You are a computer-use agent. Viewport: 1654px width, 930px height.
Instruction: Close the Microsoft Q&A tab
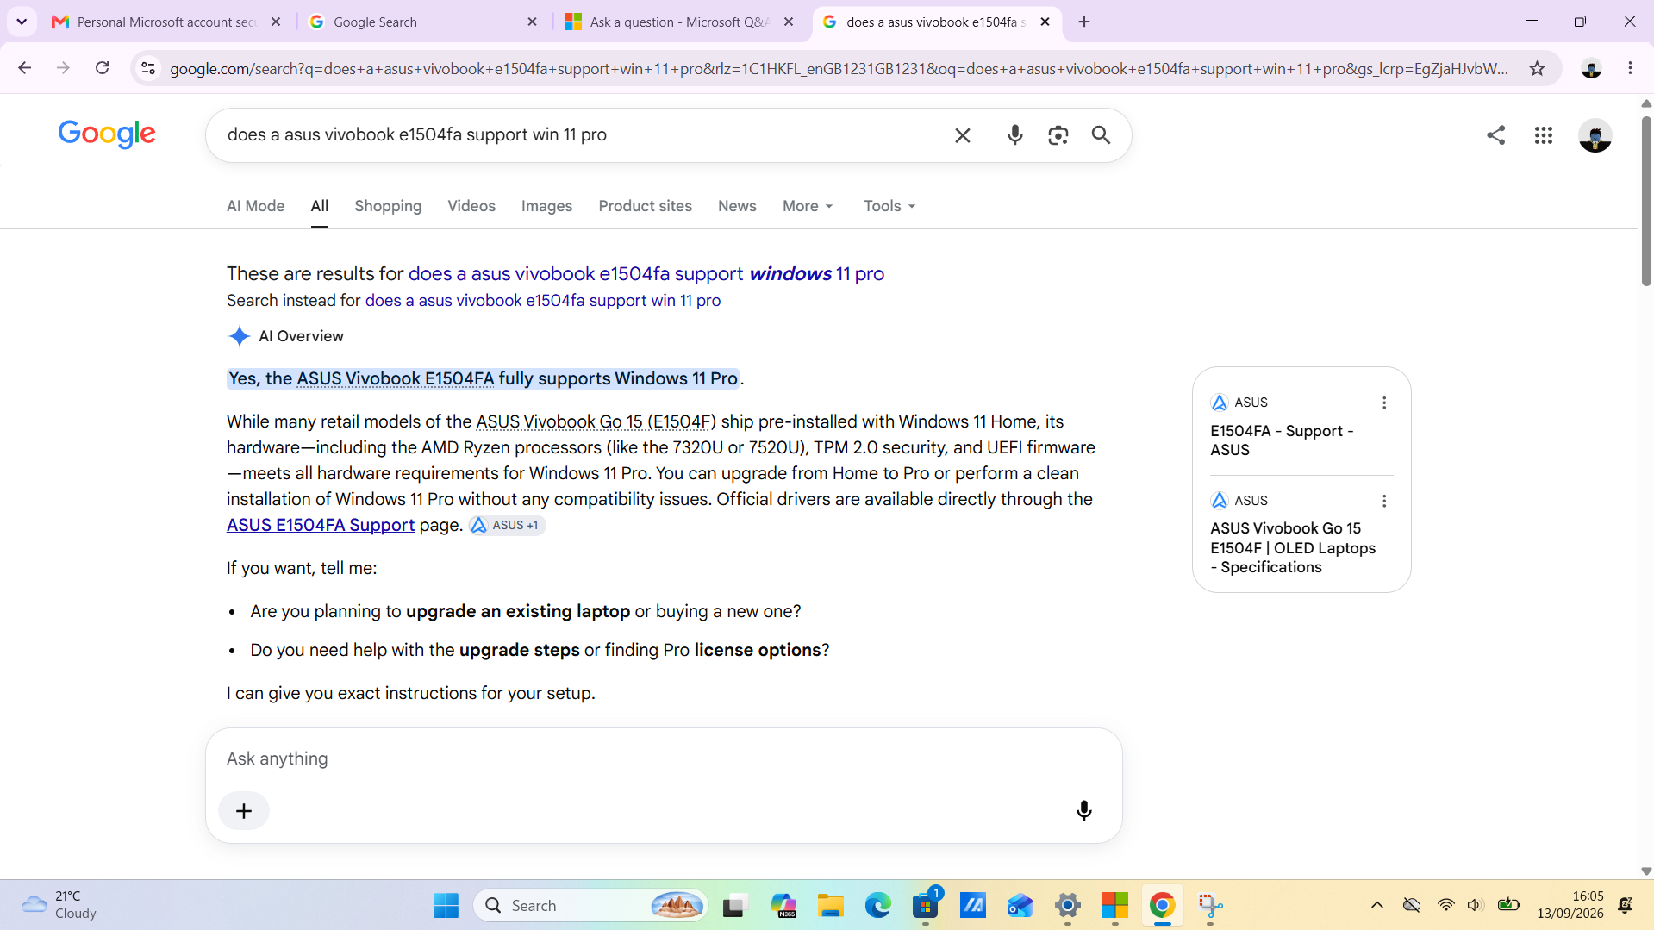(789, 22)
